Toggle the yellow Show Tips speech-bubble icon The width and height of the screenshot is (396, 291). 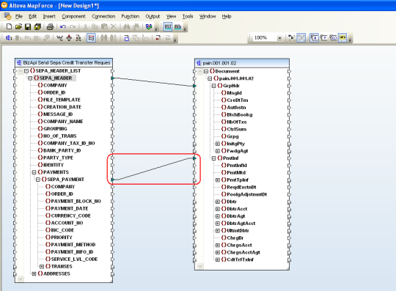(342, 38)
